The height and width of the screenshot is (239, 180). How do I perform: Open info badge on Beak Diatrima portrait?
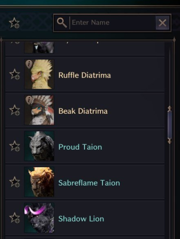tap(29, 100)
